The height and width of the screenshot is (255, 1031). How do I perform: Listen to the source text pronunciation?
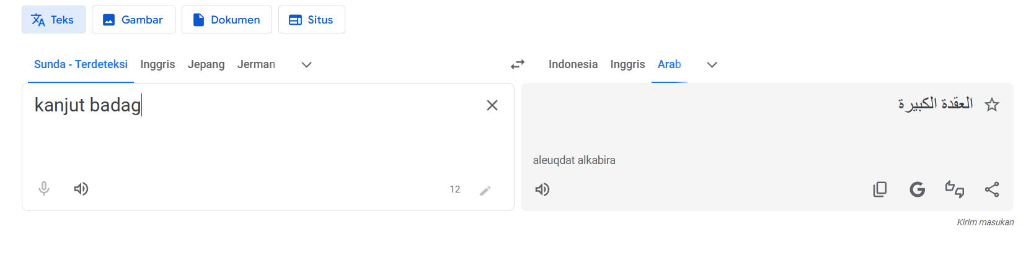coord(81,189)
